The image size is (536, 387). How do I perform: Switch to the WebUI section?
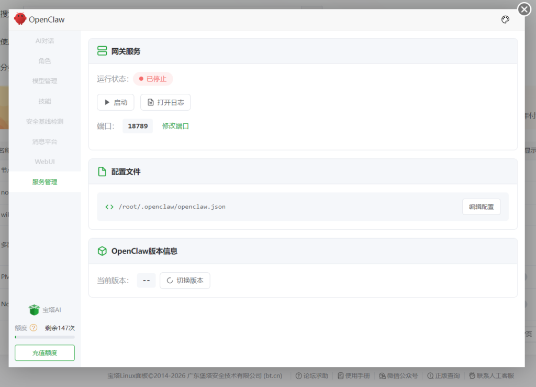(x=44, y=162)
